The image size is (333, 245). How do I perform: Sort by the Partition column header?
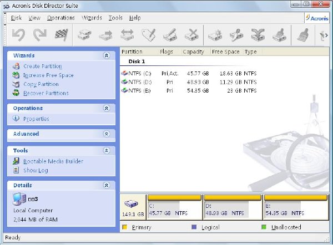pos(132,52)
